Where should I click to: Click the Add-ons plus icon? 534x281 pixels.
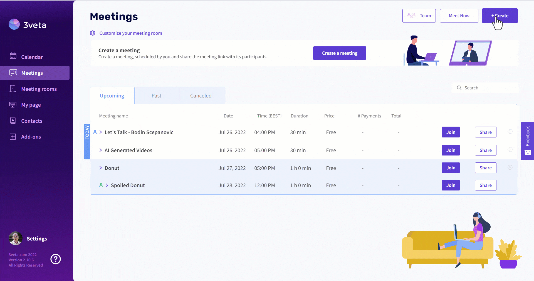click(13, 137)
